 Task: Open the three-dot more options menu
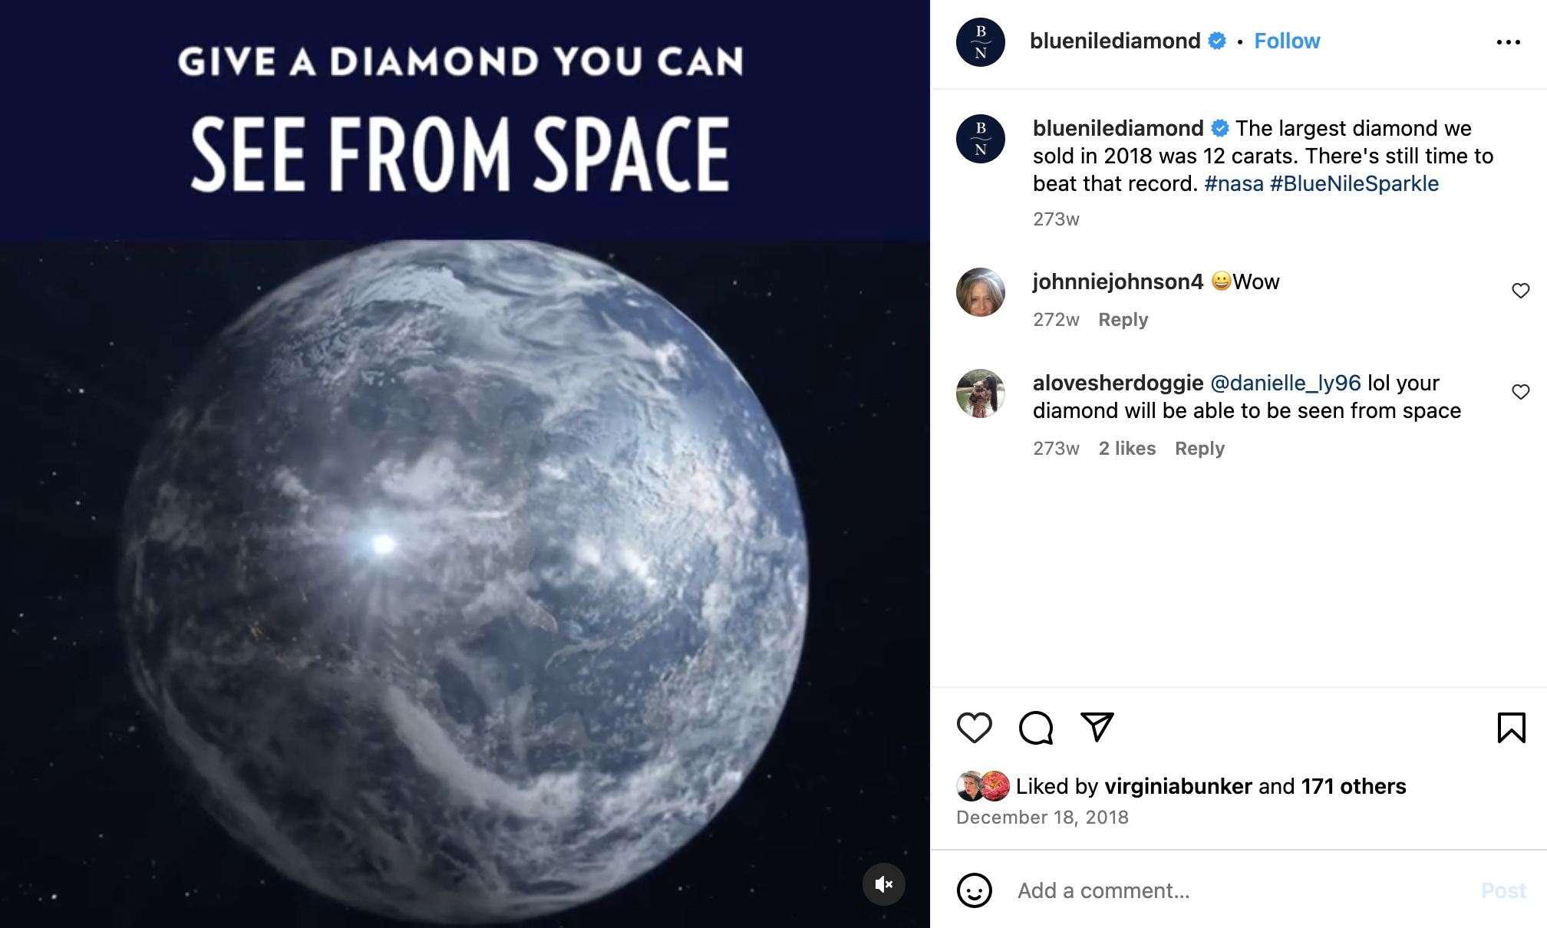point(1509,42)
